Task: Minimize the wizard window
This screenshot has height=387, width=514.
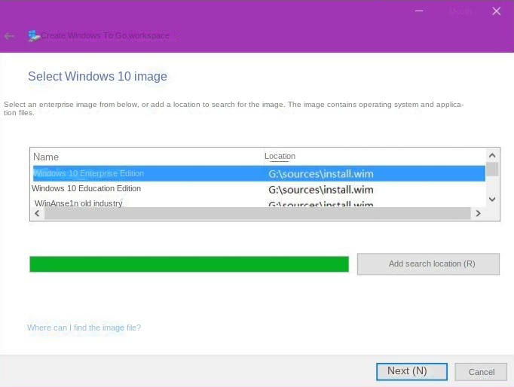Action: [x=419, y=11]
